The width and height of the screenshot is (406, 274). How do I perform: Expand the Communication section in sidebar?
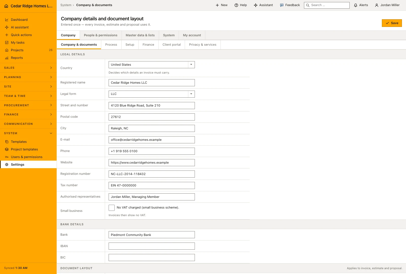pyautogui.click(x=28, y=124)
